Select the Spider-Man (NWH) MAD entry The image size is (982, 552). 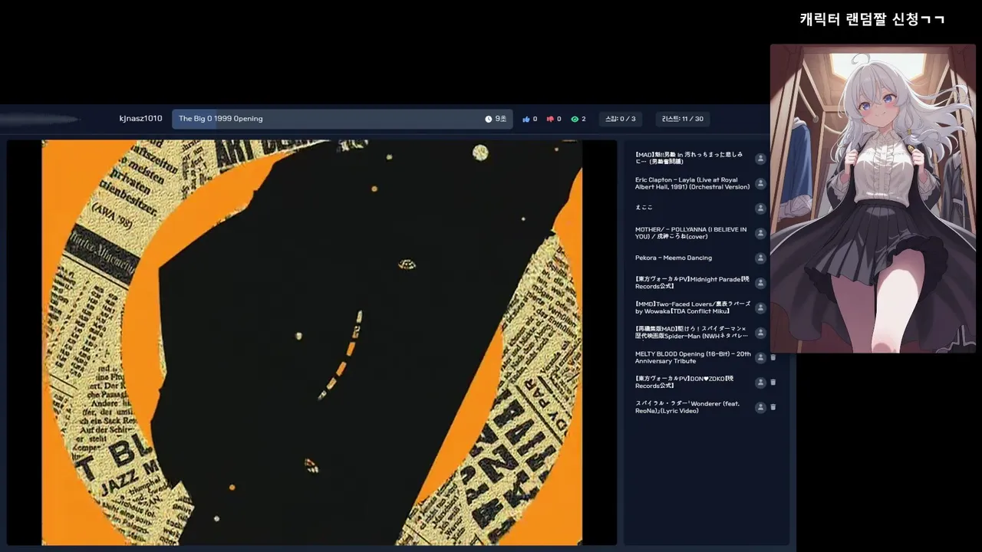(x=691, y=332)
